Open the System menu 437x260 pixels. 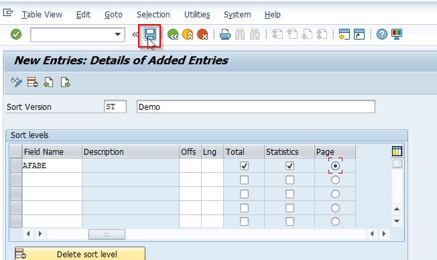point(237,15)
